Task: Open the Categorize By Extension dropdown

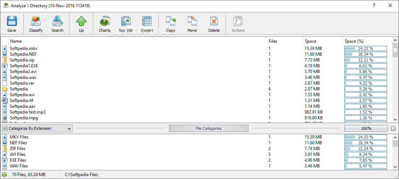Action: (x=37, y=128)
